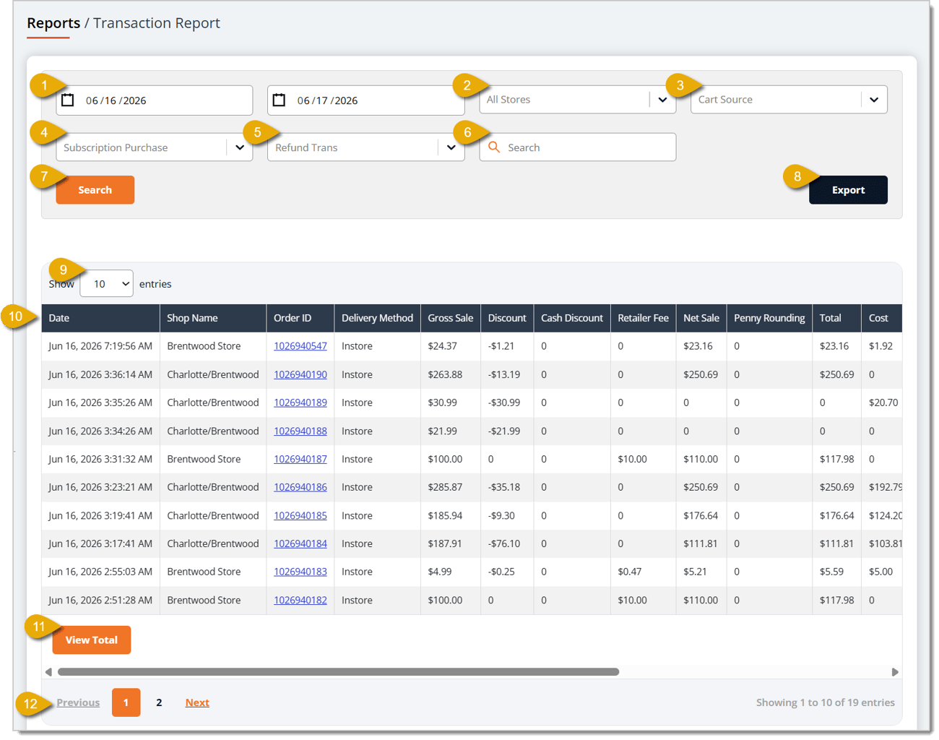Click the Next page link

click(x=197, y=702)
